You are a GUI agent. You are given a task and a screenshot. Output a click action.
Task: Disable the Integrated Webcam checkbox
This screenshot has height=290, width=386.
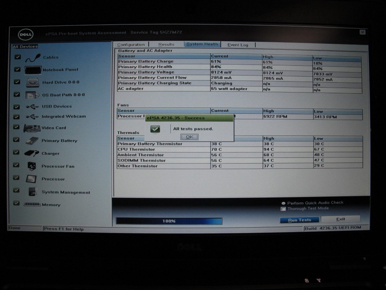click(17, 117)
